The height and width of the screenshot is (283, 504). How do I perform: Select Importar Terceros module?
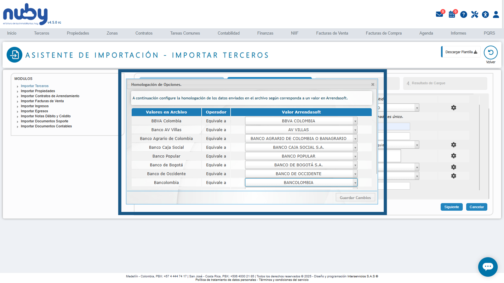point(35,86)
